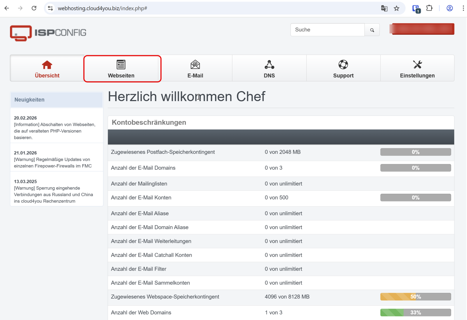Click the red blurred button at top right
Screen dimensions: 467x320
(x=422, y=29)
